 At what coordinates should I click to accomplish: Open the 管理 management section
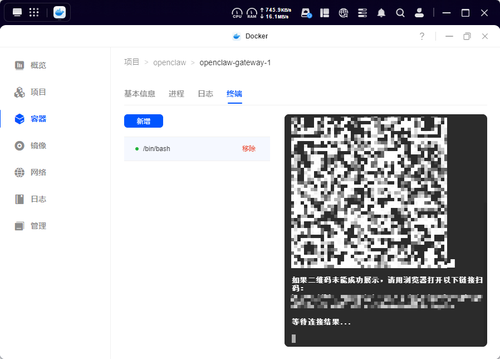[x=33, y=226]
